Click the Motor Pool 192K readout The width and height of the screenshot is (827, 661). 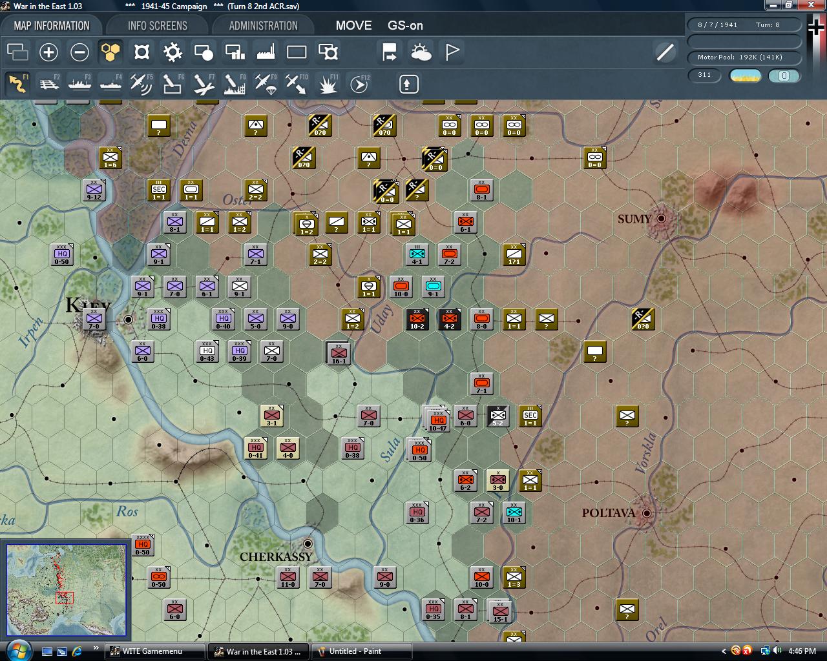click(x=744, y=57)
